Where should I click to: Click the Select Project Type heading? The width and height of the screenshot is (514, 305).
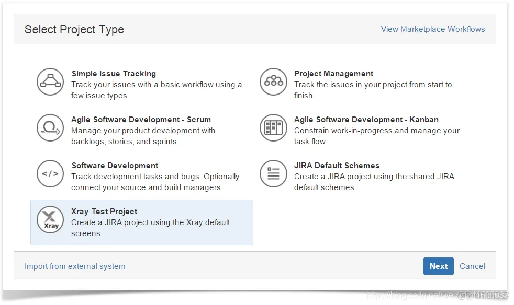(x=74, y=29)
